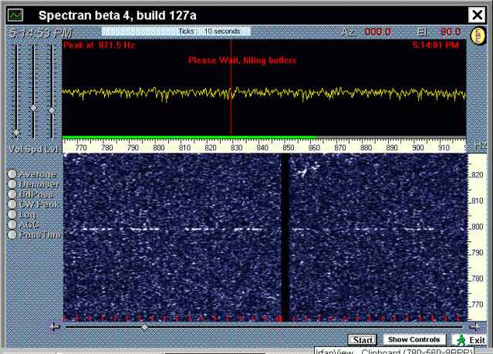Image resolution: width=493 pixels, height=354 pixels.
Task: Click the Start button
Action: point(362,340)
